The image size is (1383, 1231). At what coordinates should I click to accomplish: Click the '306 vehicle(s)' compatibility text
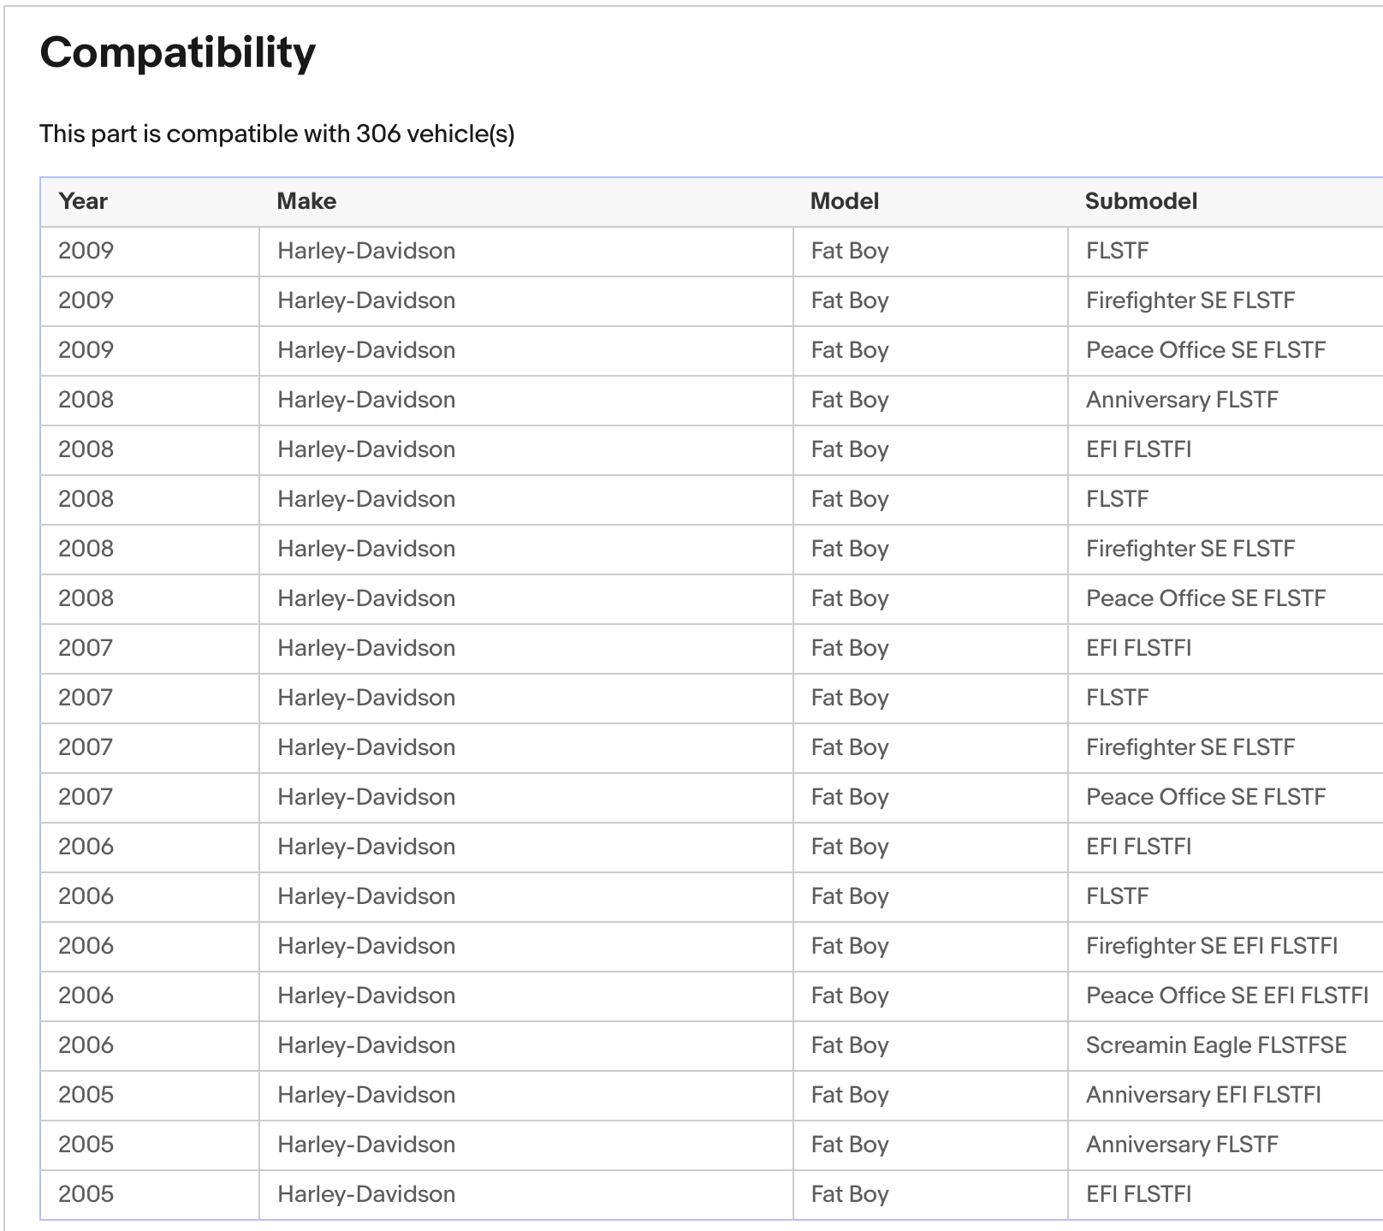pos(435,134)
